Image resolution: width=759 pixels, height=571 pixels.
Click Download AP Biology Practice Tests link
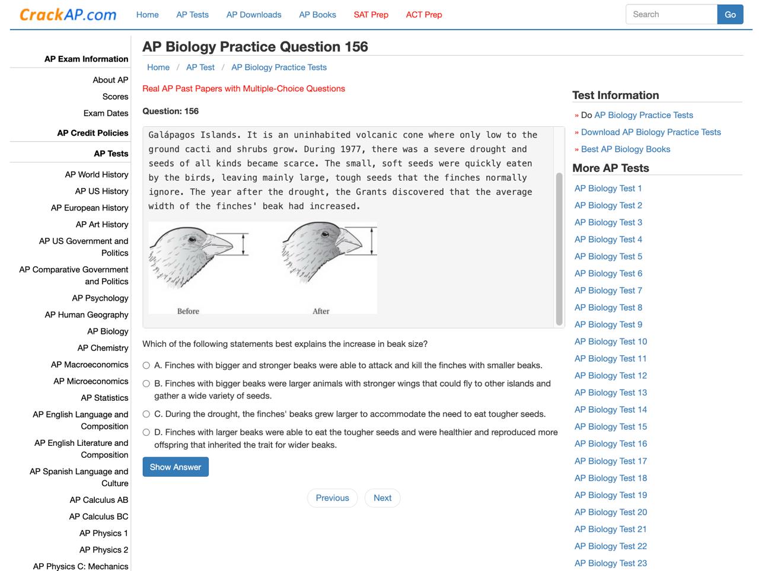click(x=651, y=132)
